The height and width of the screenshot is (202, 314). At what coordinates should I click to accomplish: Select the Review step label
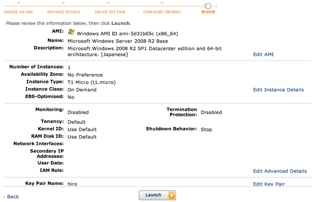pos(208,12)
